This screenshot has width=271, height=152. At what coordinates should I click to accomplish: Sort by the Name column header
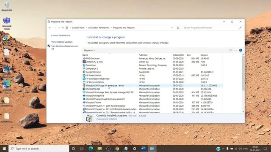85,55
